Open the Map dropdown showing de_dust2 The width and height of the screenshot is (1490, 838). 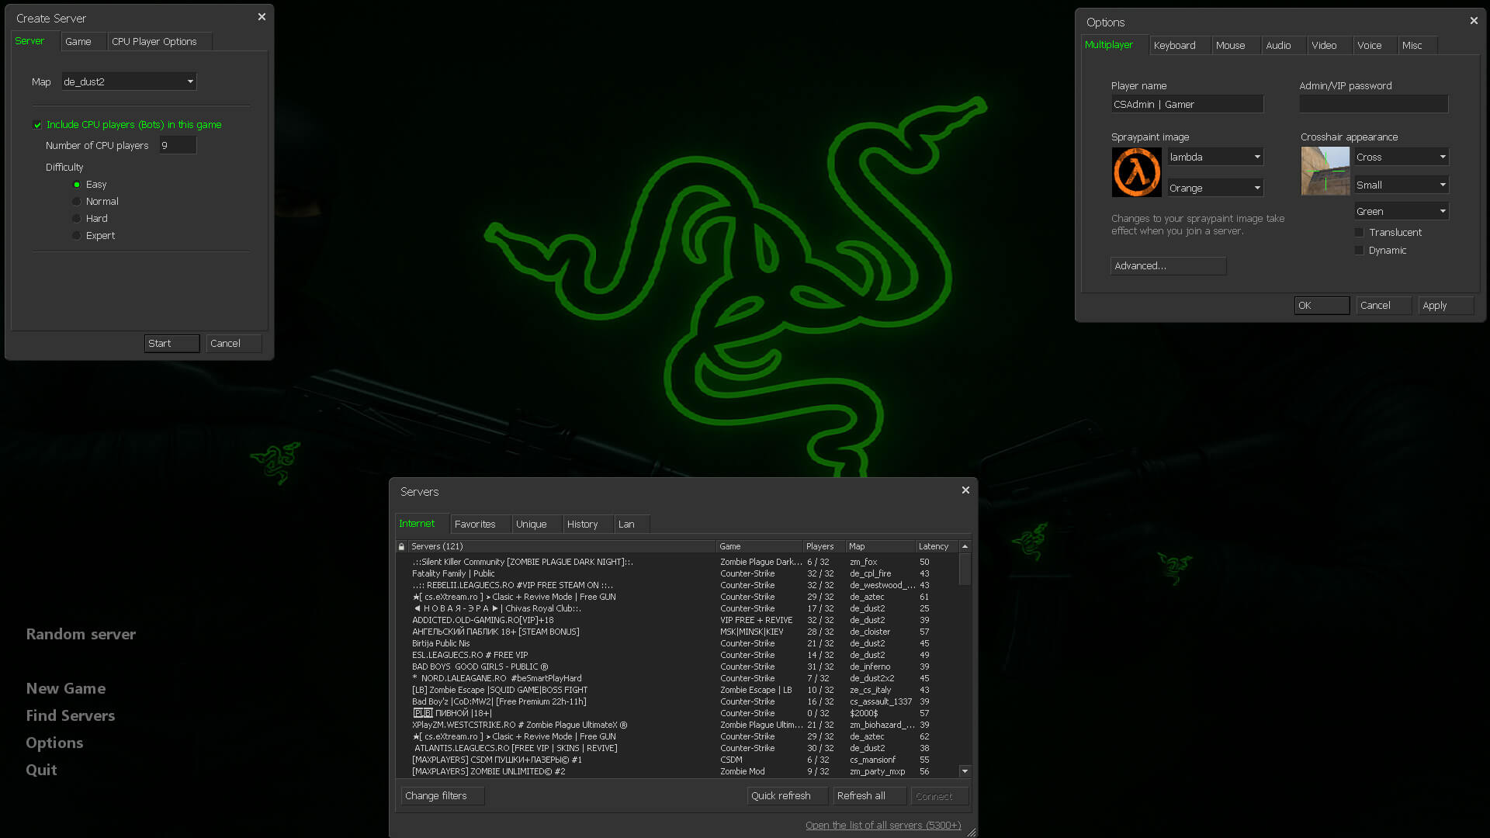coord(129,81)
